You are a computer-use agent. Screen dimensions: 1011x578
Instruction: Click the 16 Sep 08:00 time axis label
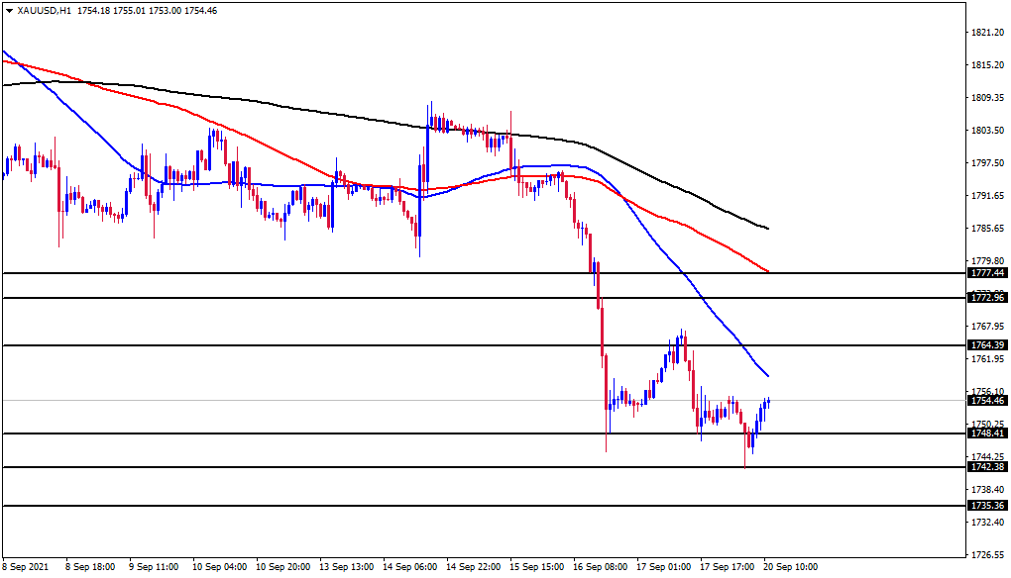point(600,567)
